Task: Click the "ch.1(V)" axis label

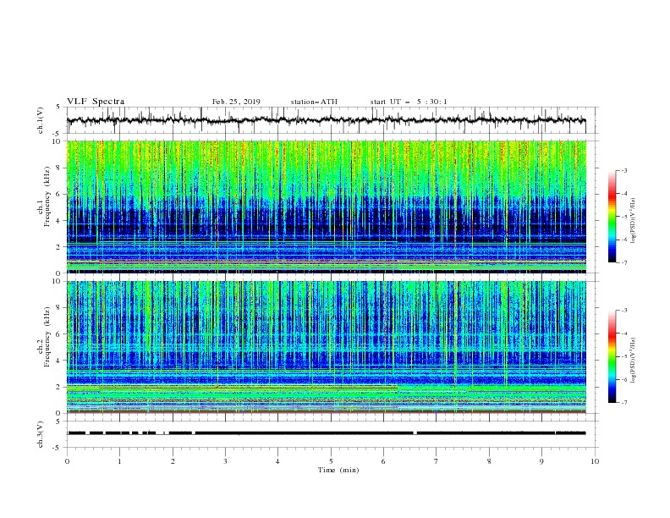Action: 41,120
